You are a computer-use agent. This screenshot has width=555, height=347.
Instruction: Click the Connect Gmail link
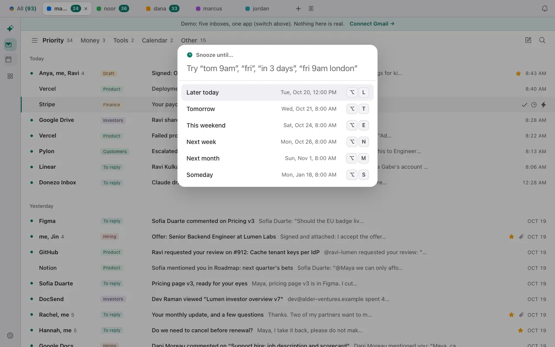(372, 24)
